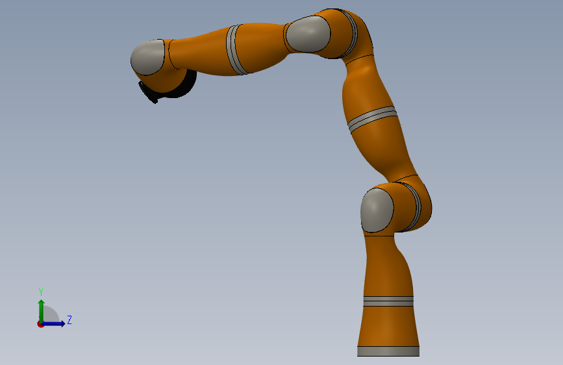Click the 'Z' axis label text

69,320
